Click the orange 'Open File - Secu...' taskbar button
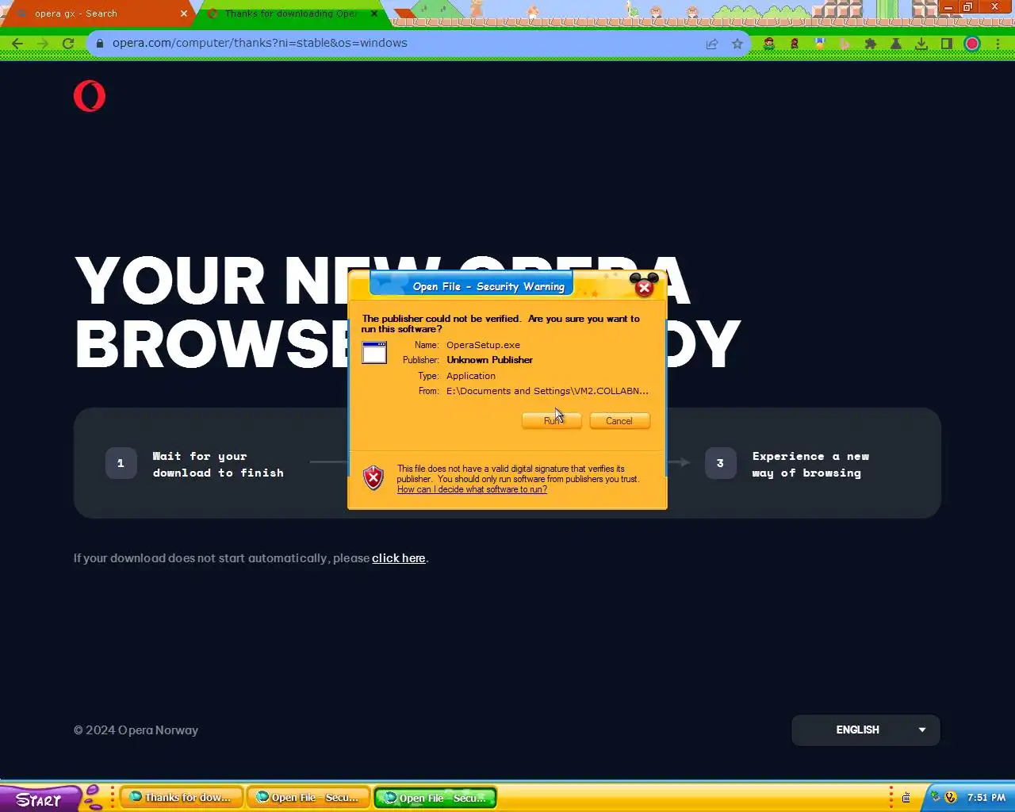 pyautogui.click(x=308, y=798)
